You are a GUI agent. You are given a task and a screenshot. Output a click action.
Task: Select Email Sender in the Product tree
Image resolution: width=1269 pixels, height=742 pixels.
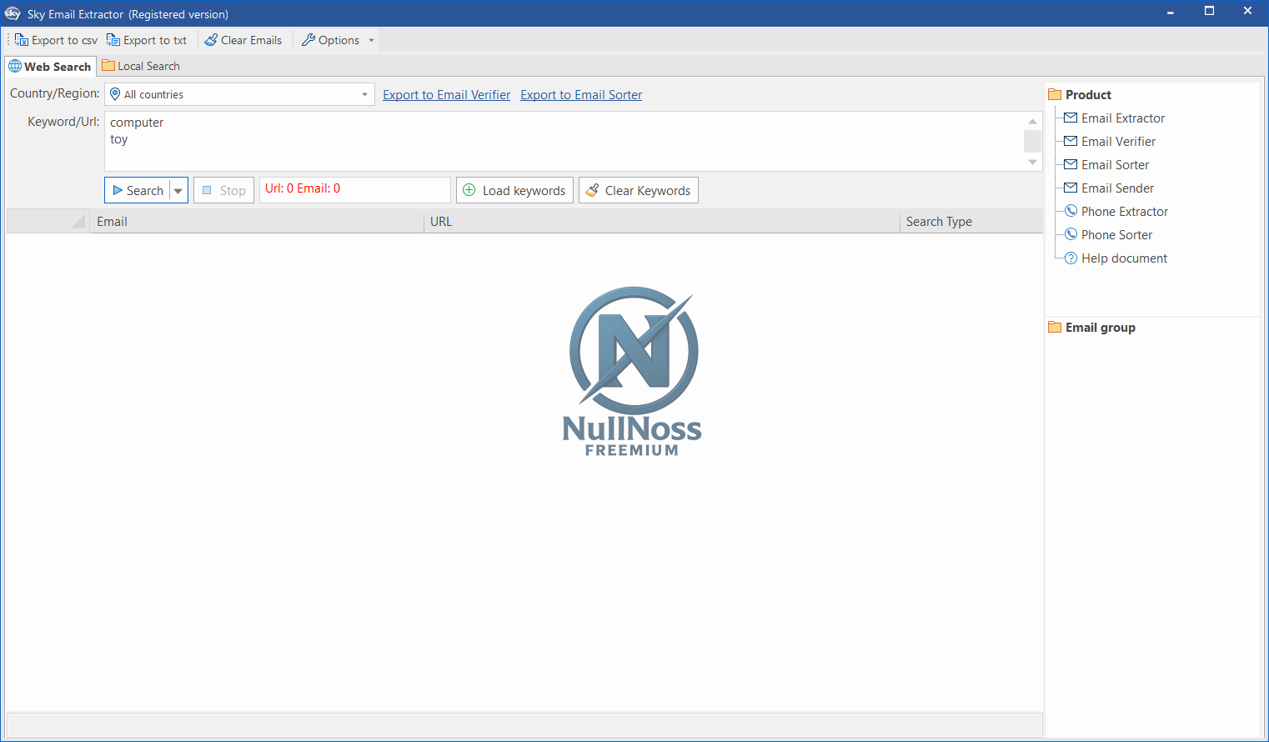pos(1109,188)
